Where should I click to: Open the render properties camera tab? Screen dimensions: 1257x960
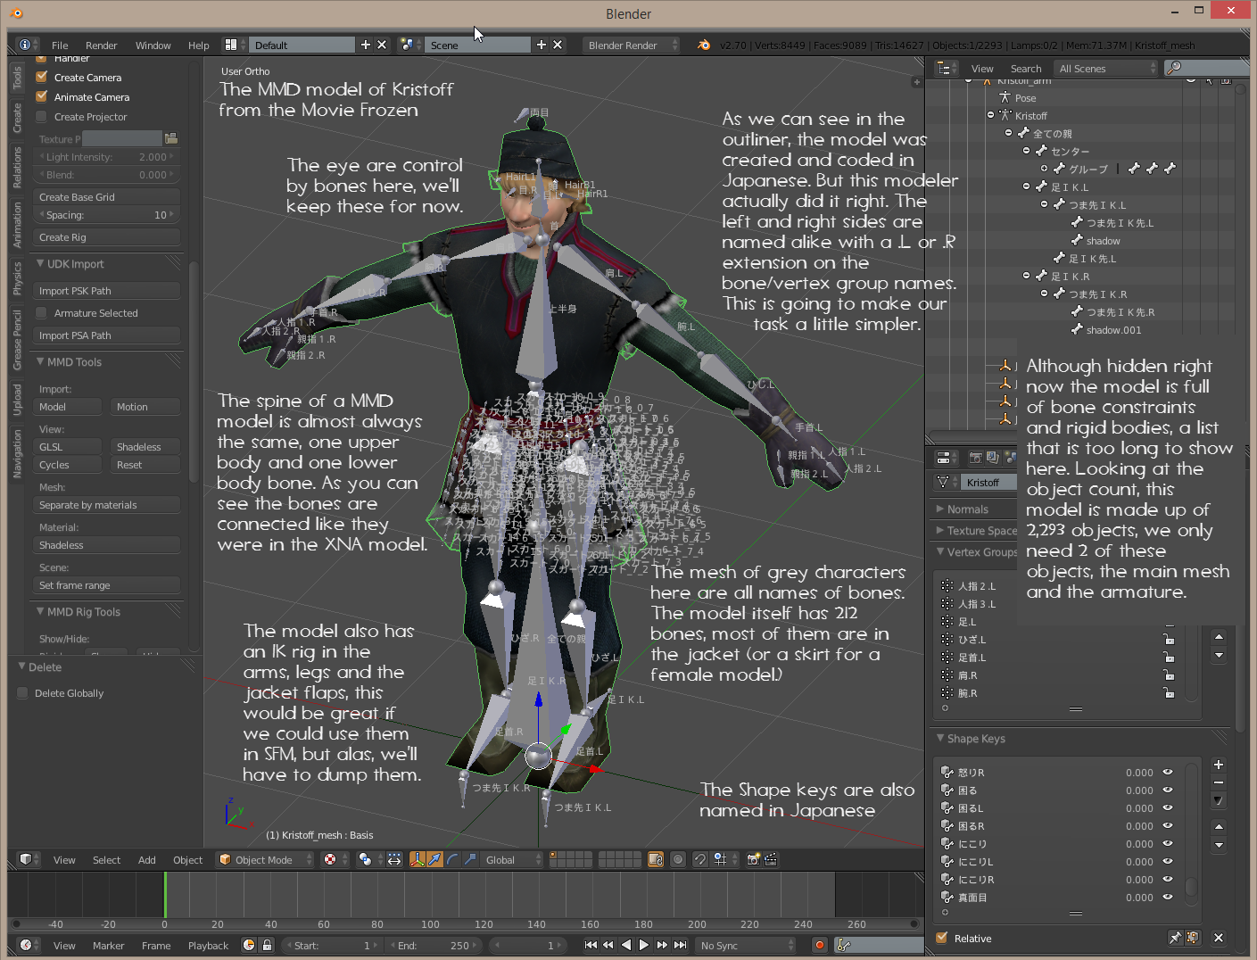pos(976,458)
